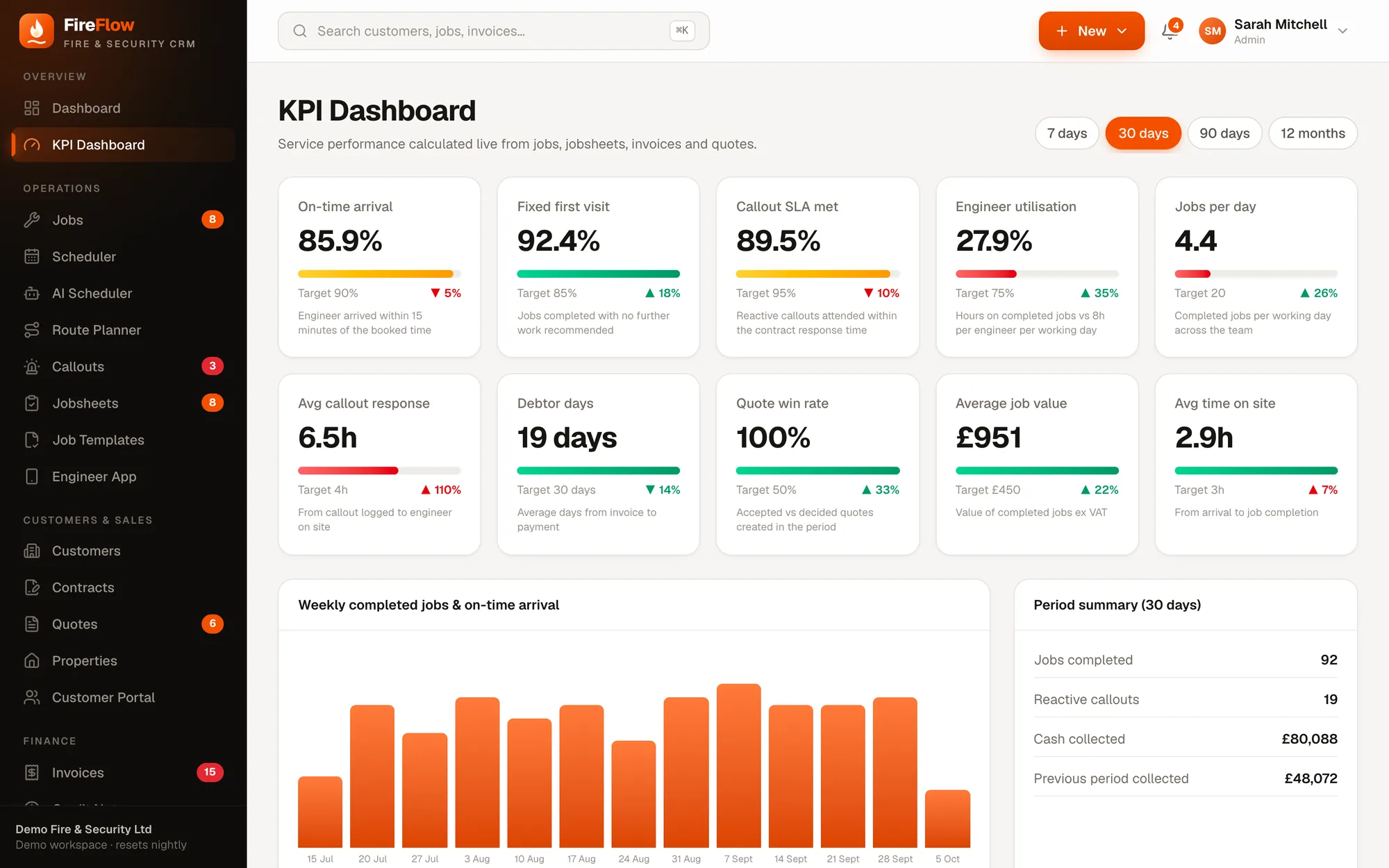Open the Properties house icon

coord(32,661)
